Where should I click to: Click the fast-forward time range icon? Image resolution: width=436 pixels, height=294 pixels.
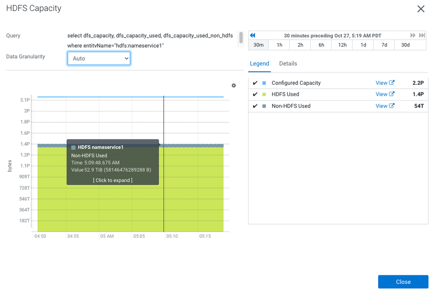(x=413, y=35)
